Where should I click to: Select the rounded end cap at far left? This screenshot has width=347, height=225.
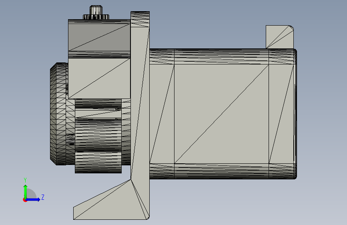point(58,114)
